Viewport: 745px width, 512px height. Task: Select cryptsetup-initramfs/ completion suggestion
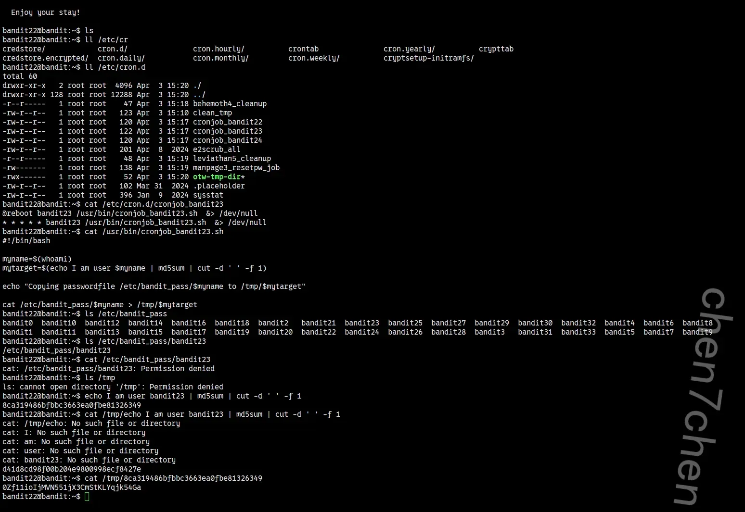click(428, 58)
